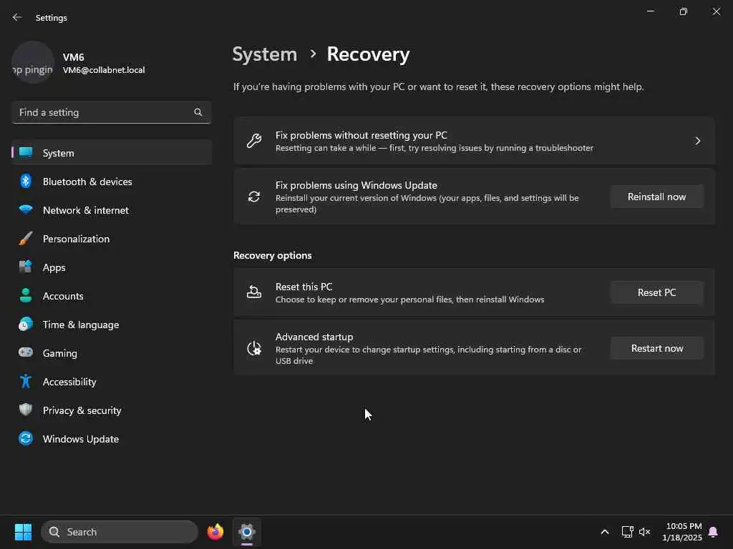Open Privacy & security label
This screenshot has height=549, width=733.
82,410
